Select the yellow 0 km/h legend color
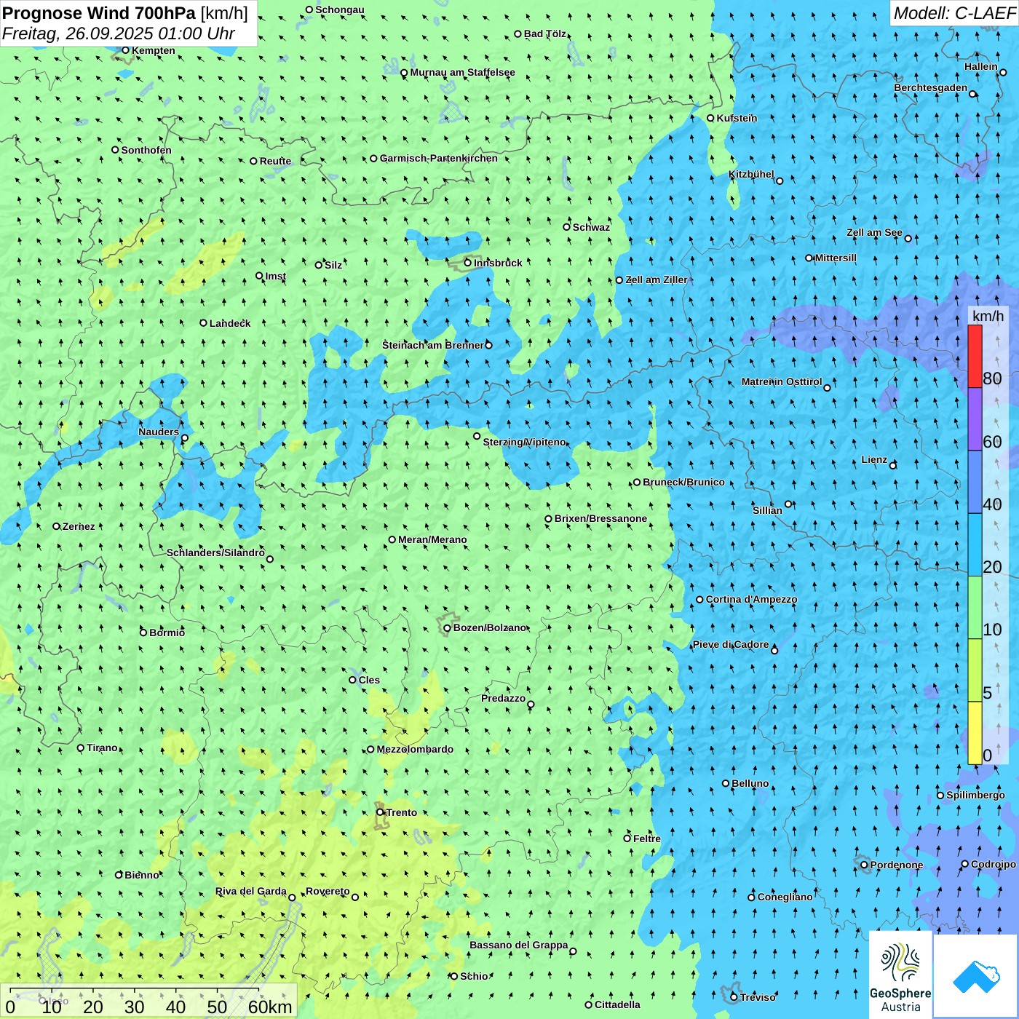 click(x=975, y=732)
